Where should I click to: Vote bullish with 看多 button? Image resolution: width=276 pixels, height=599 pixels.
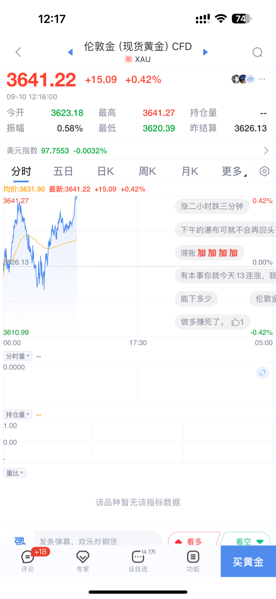point(194,540)
